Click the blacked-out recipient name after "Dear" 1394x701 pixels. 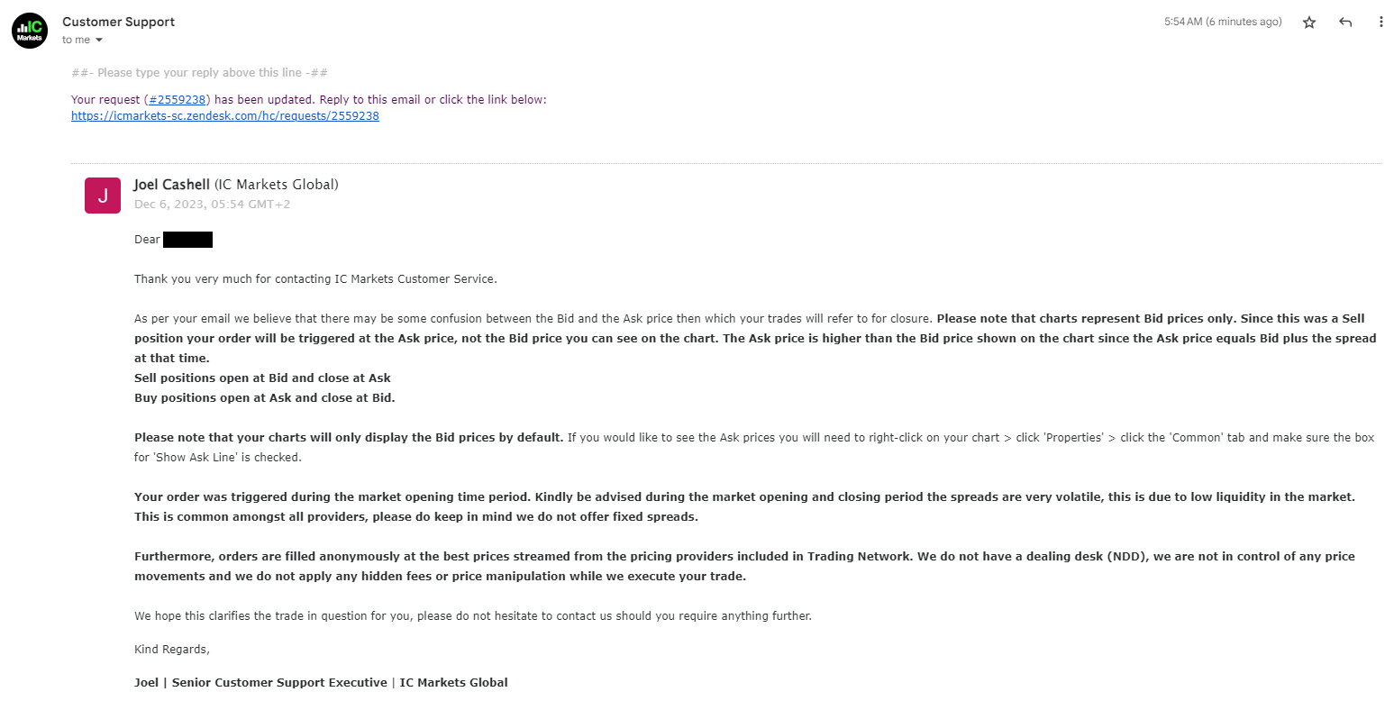[x=187, y=240]
